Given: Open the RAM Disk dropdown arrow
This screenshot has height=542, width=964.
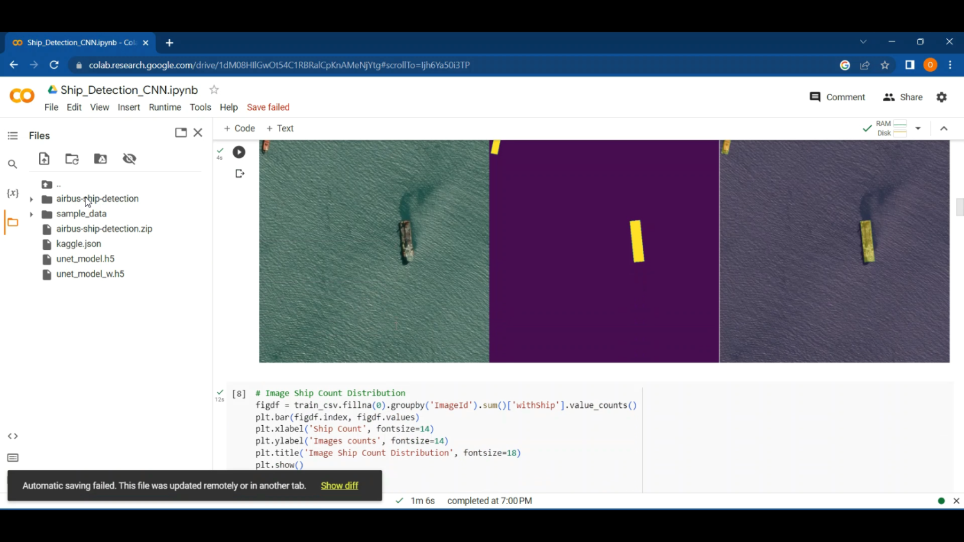Looking at the screenshot, I should click(x=918, y=128).
